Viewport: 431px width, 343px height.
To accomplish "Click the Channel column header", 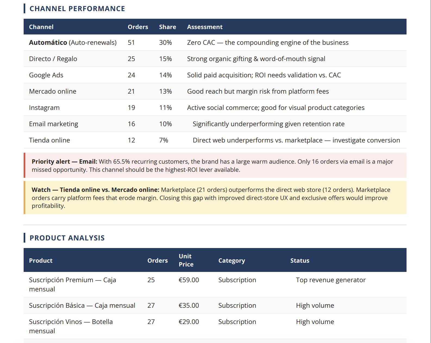I will click(41, 27).
